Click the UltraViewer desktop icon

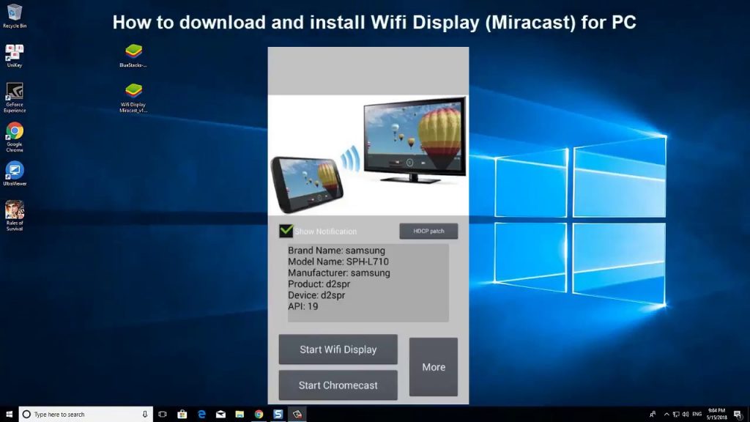coord(15,174)
